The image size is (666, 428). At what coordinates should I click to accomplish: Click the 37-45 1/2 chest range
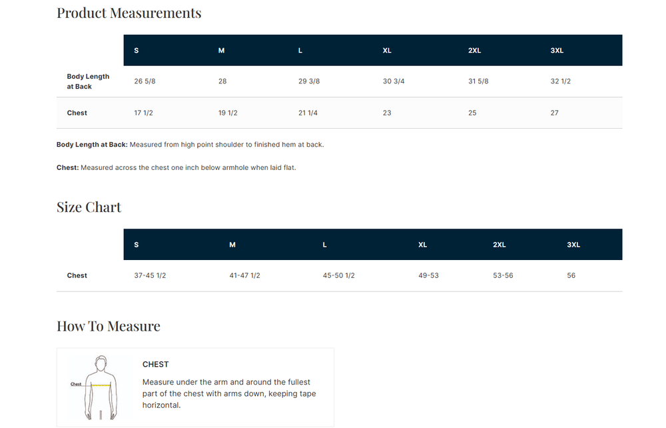tap(150, 275)
